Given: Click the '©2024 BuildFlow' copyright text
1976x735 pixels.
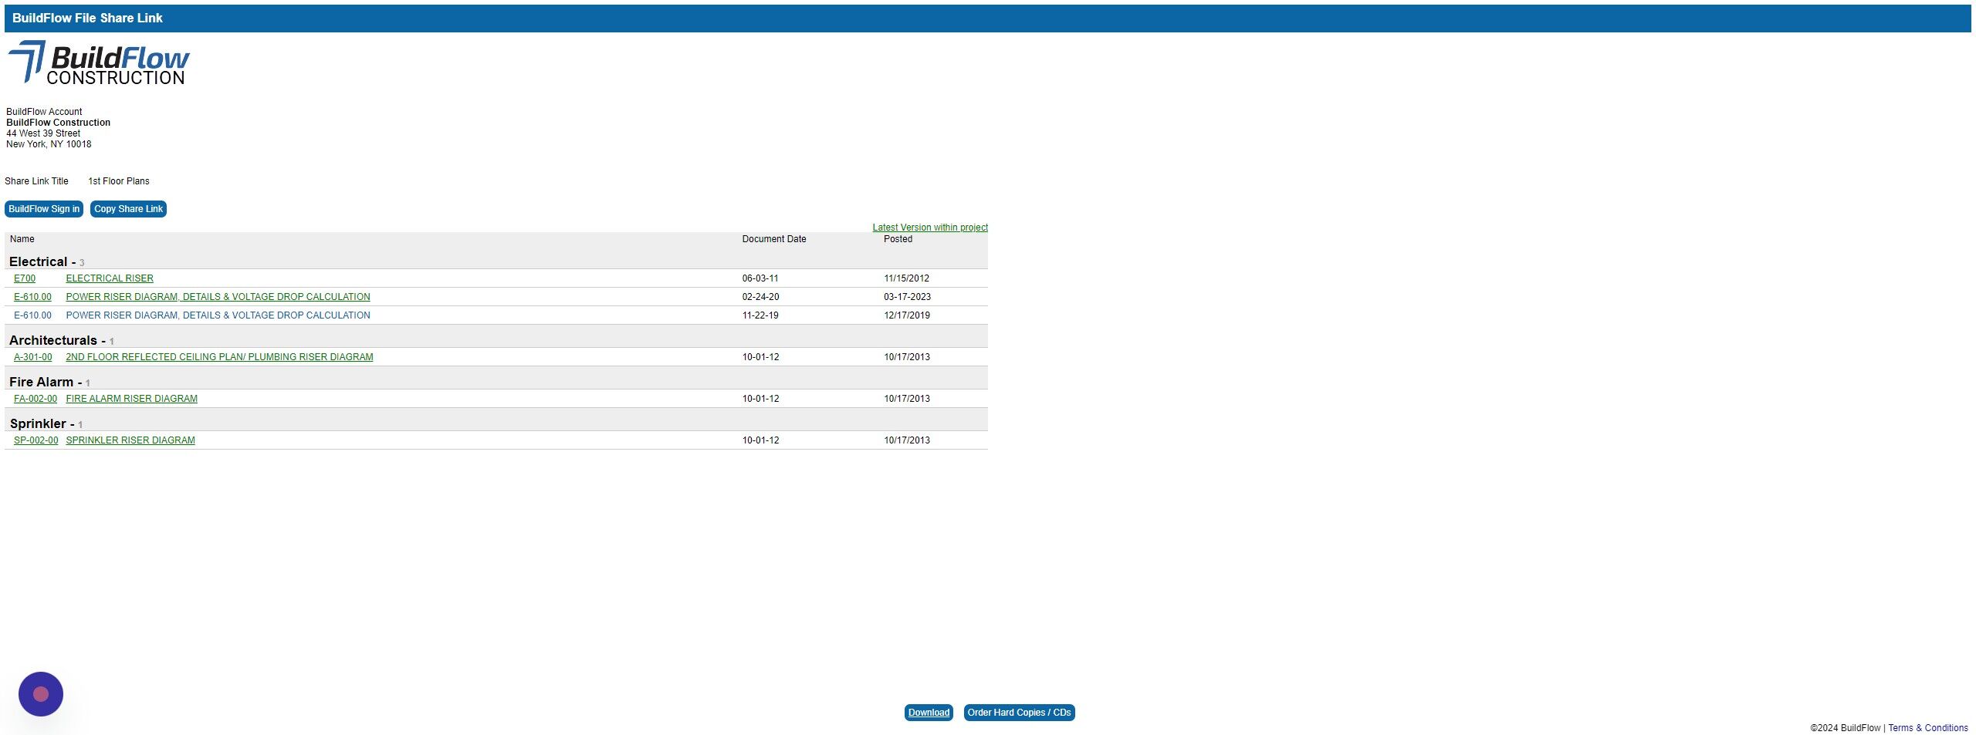Looking at the screenshot, I should pos(1845,728).
